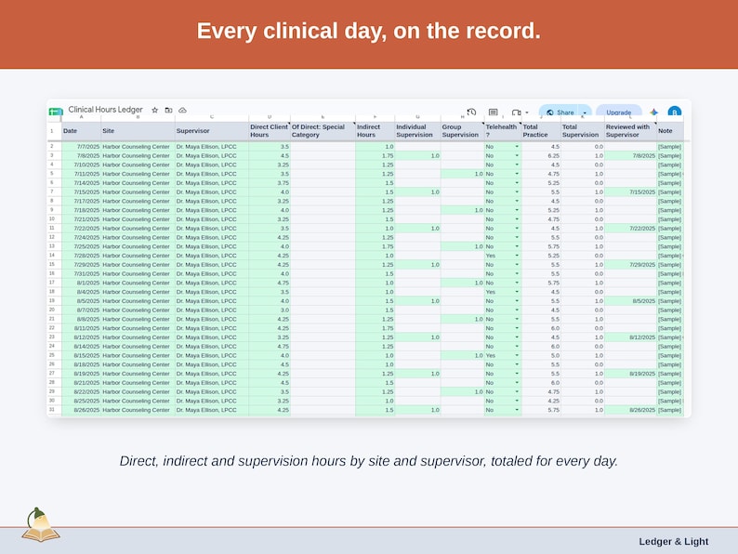This screenshot has height=554, width=738.
Task: Select the Supervisor header cell
Action: [x=212, y=131]
